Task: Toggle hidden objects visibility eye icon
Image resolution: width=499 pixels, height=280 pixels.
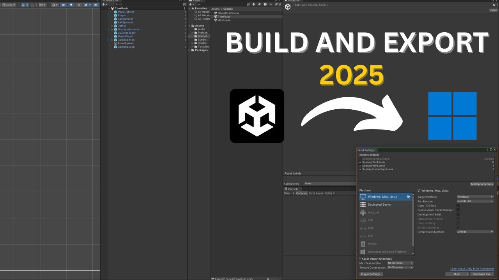Action: pos(96,5)
